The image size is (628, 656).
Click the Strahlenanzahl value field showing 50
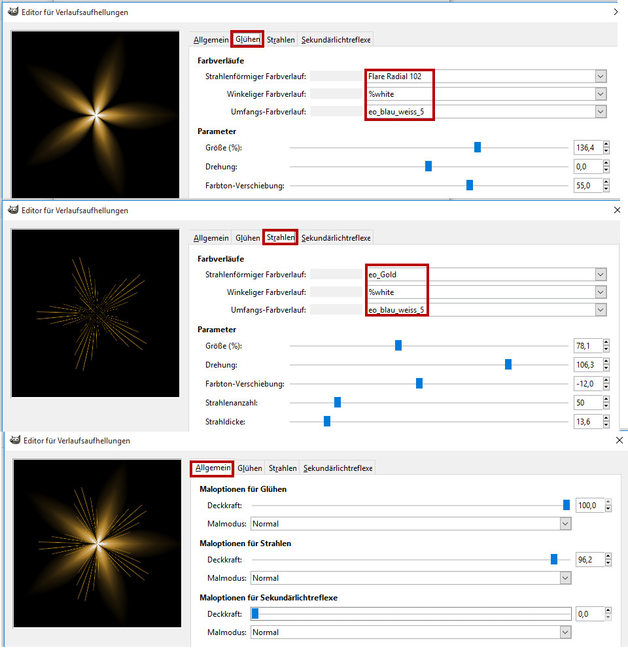tap(588, 402)
